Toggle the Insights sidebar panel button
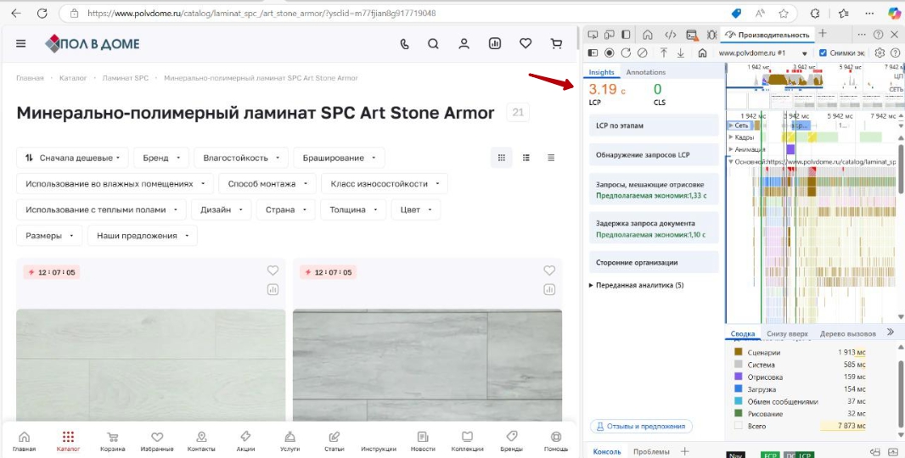905x458 pixels. point(593,53)
